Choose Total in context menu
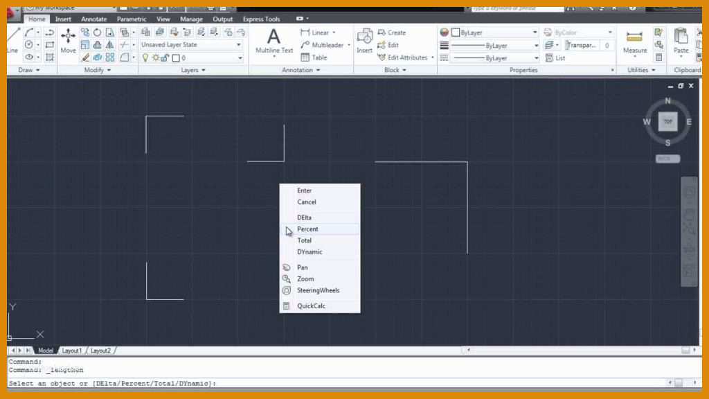 pyautogui.click(x=320, y=240)
